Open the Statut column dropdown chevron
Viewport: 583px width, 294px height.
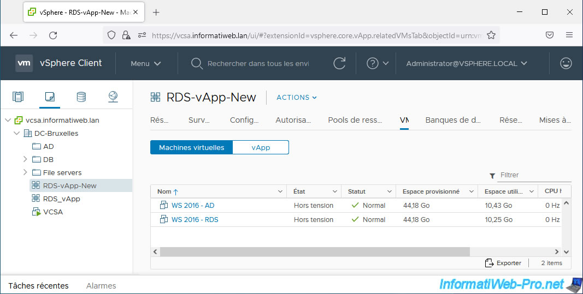[x=389, y=191]
